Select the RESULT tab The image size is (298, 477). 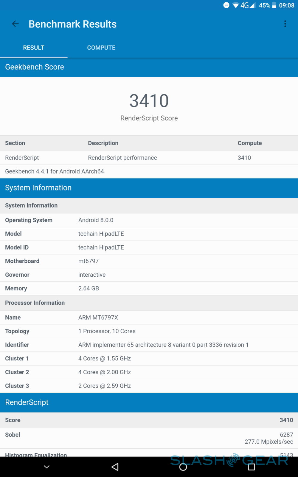(34, 48)
